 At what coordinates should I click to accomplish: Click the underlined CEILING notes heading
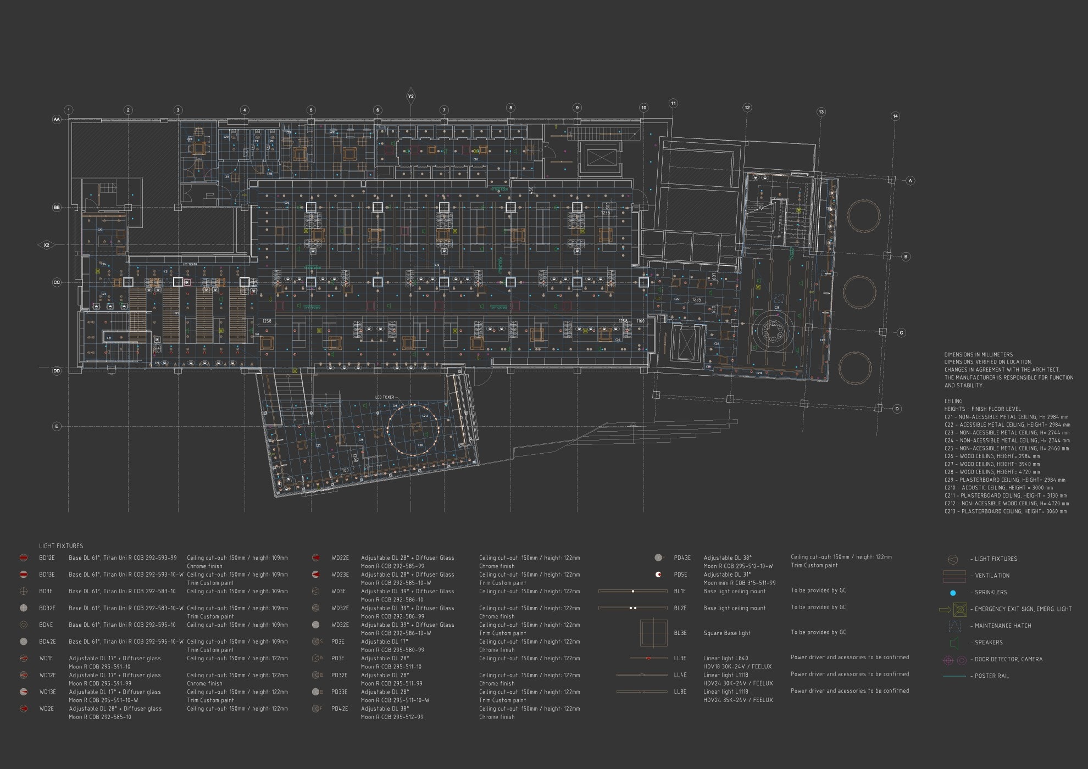coord(953,402)
